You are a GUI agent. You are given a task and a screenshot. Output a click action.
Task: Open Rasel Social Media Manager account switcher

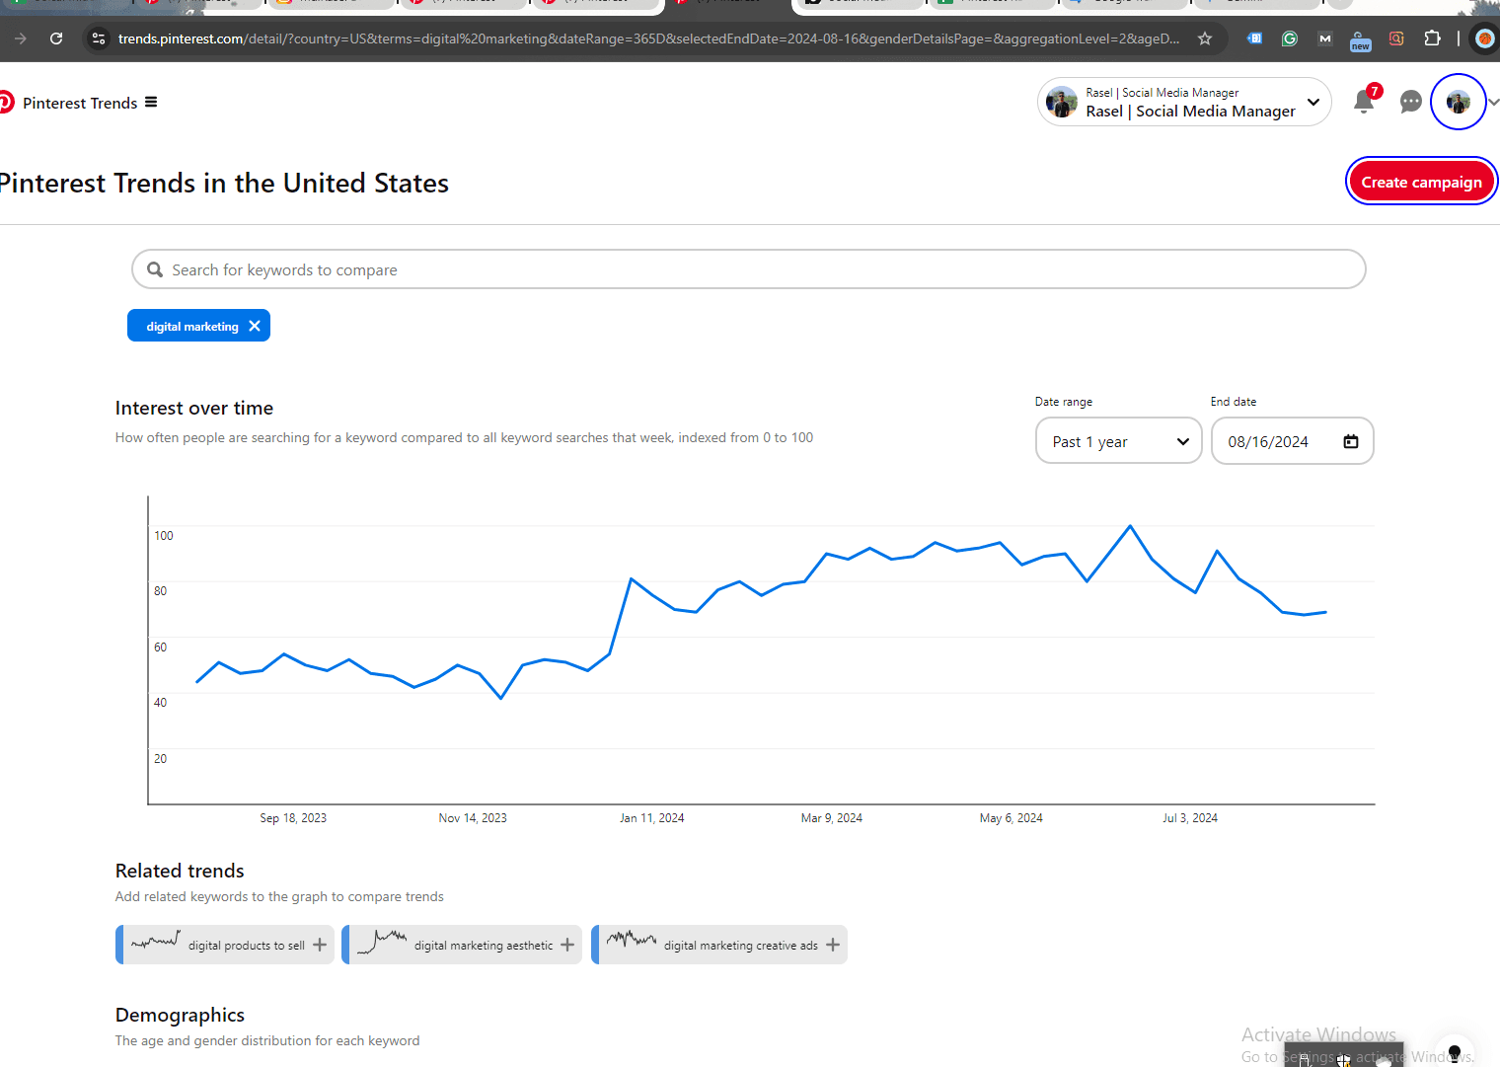tap(1184, 102)
